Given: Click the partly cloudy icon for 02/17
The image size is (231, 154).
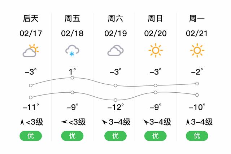Looking at the screenshot, I should tap(30, 50).
